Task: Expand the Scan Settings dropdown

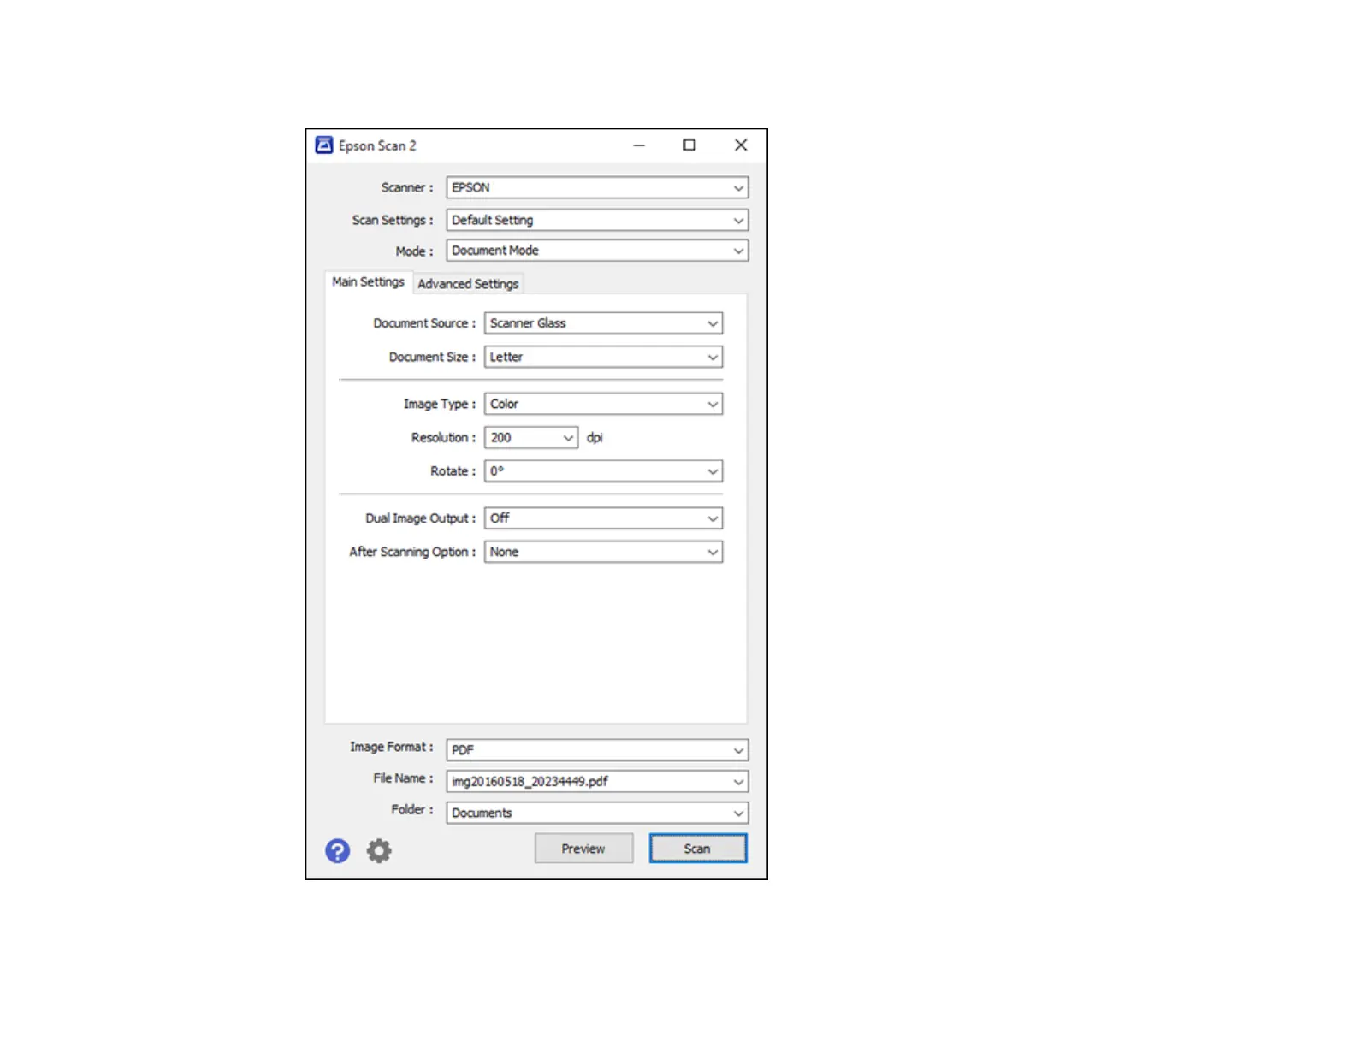Action: point(597,221)
